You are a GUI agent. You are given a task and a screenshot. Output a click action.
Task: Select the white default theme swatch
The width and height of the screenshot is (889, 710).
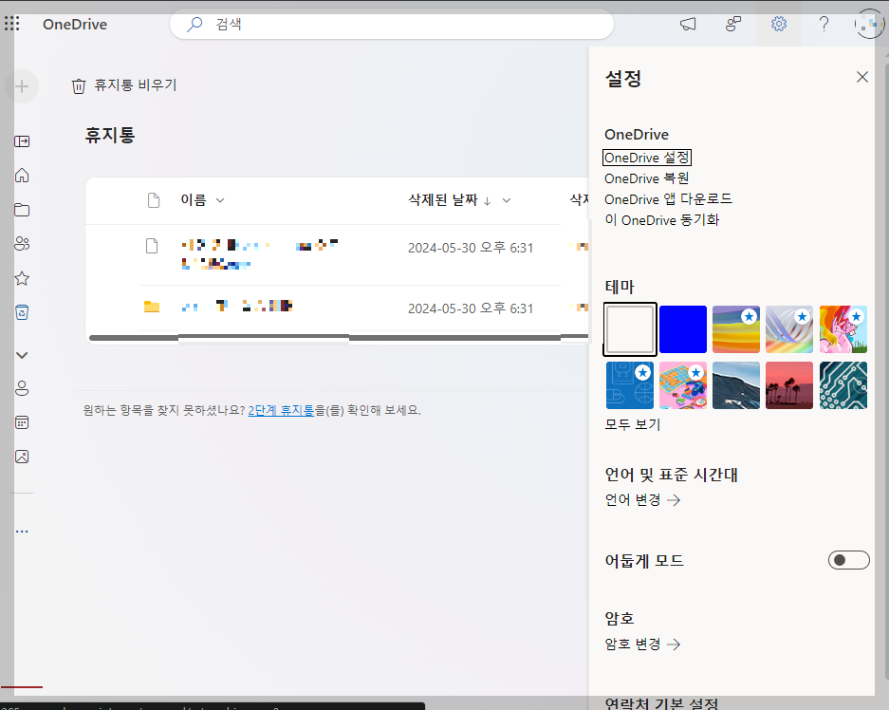[630, 329]
